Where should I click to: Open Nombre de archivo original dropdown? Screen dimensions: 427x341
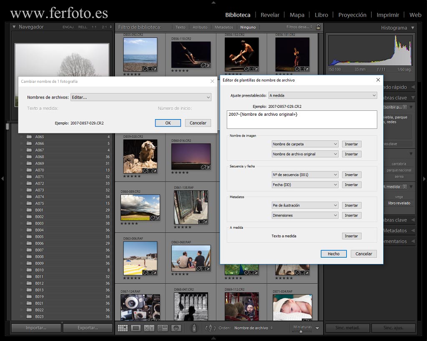(305, 154)
